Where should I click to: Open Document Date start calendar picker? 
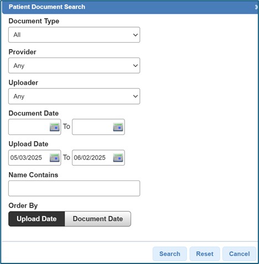[x=54, y=127]
